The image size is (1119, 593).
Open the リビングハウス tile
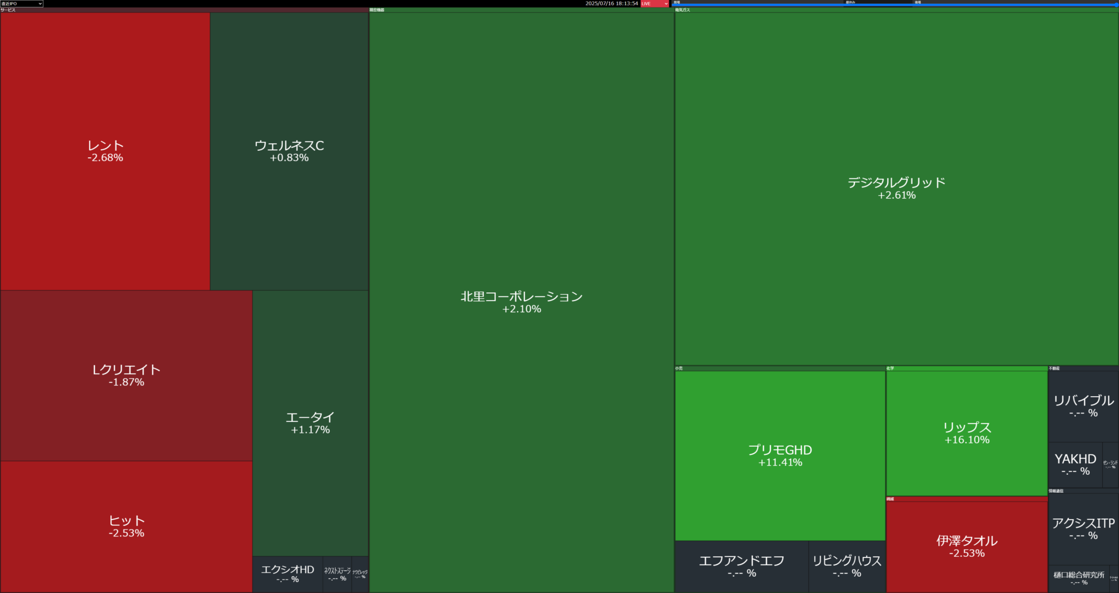847,567
